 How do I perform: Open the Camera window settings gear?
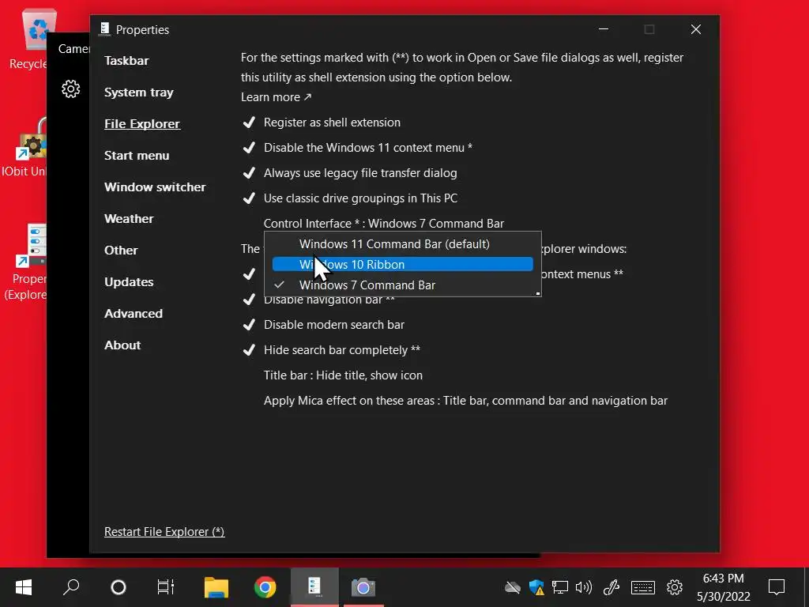(70, 89)
